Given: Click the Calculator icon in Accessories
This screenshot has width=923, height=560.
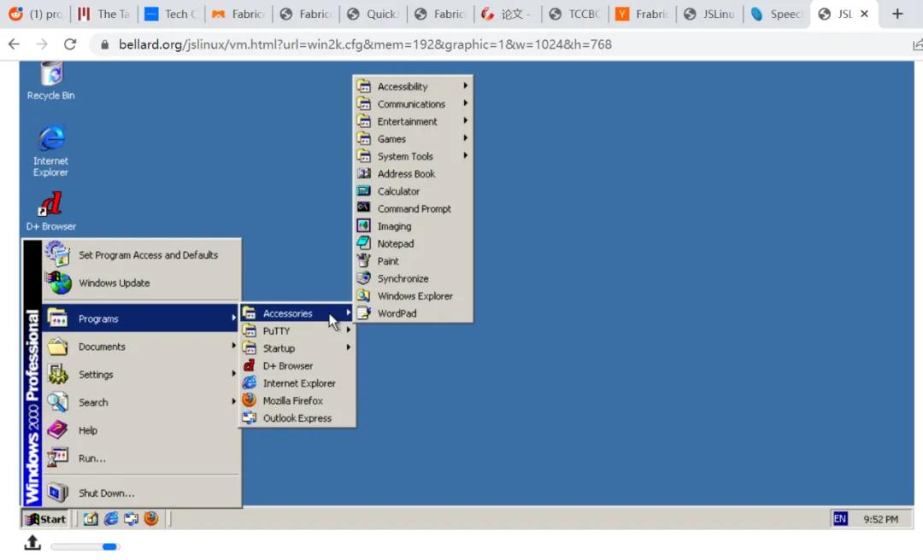Looking at the screenshot, I should click(364, 191).
